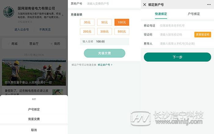Select the 50元 recharge amount
This screenshot has width=214, height=134.
[104, 22]
